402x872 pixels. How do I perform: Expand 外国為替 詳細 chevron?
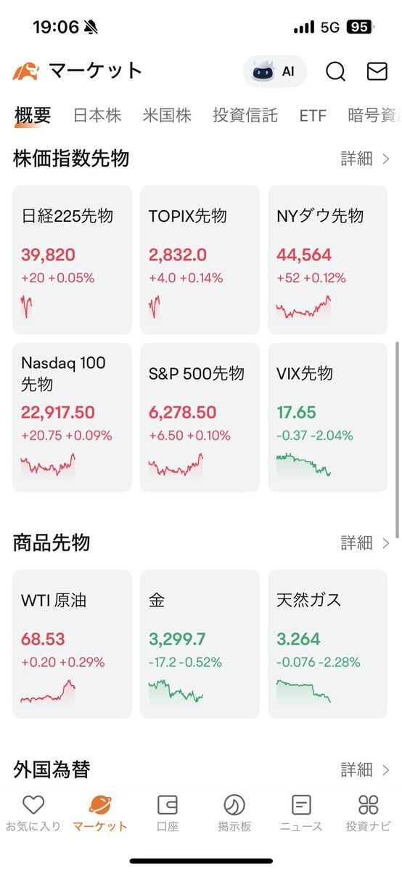[x=386, y=769]
